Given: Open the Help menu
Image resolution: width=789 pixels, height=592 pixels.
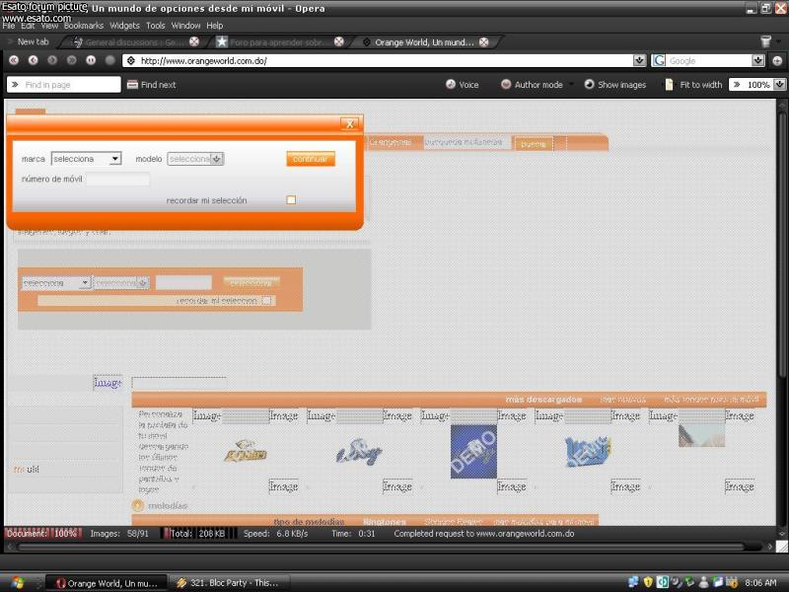Looking at the screenshot, I should tap(214, 26).
